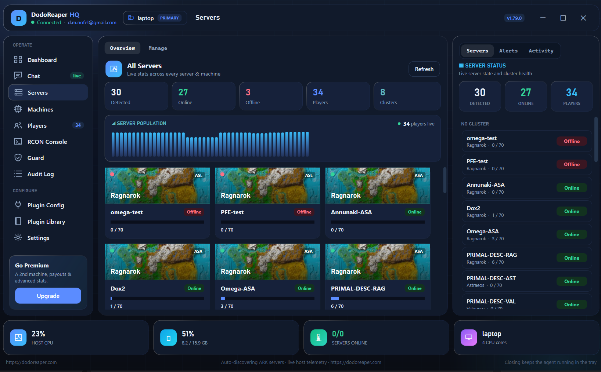
Task: Click the 3 Offline stat card
Action: pyautogui.click(x=271, y=96)
